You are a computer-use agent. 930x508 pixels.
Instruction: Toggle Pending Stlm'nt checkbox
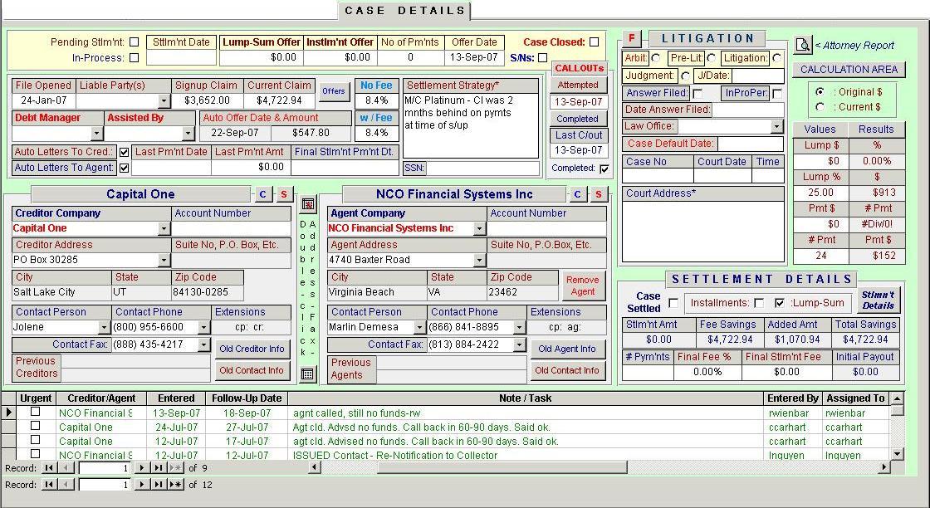pyautogui.click(x=134, y=42)
